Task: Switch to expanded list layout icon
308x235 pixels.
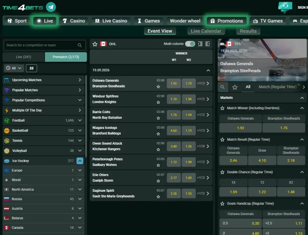Action: pyautogui.click(x=208, y=44)
